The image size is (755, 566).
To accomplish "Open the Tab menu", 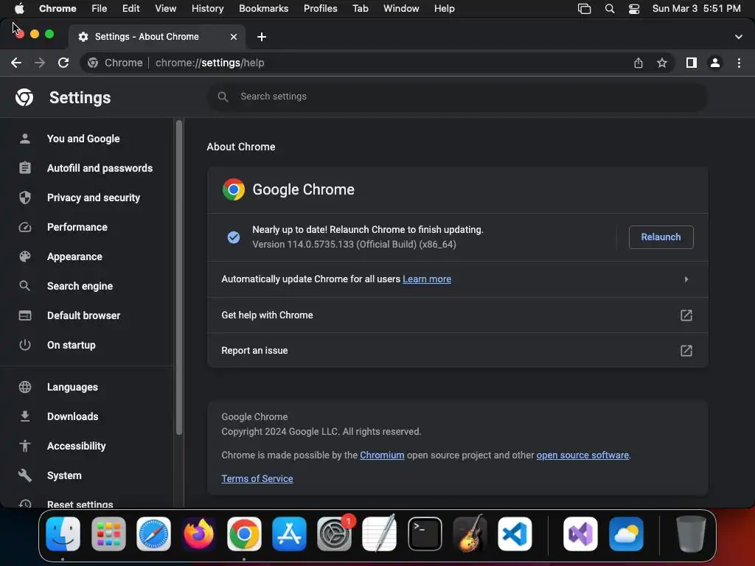I will tap(360, 9).
